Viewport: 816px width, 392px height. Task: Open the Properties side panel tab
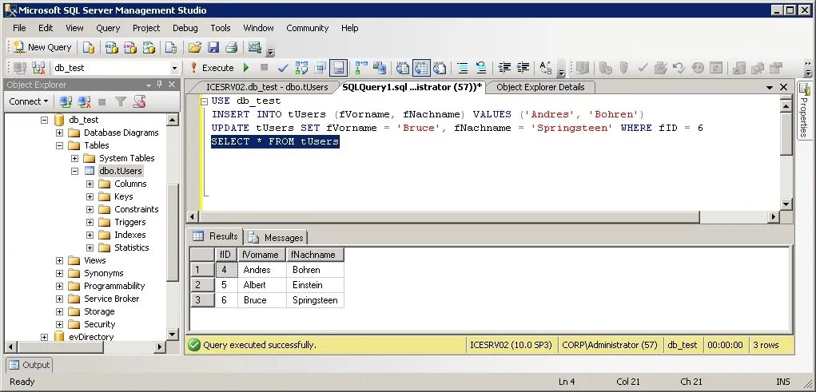coord(805,110)
